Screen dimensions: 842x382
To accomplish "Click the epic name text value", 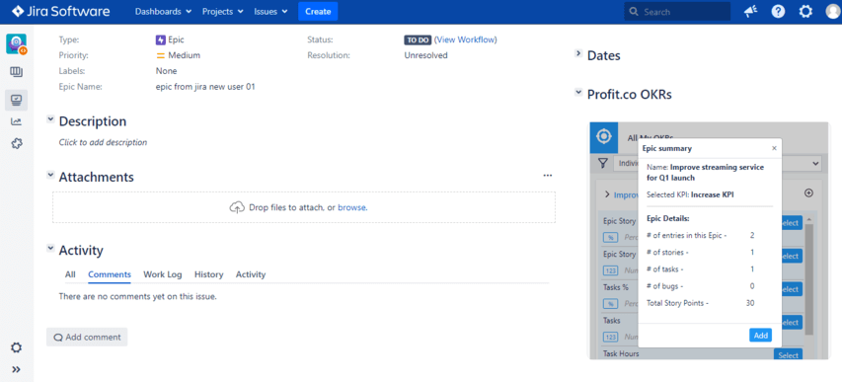I will pyautogui.click(x=205, y=87).
